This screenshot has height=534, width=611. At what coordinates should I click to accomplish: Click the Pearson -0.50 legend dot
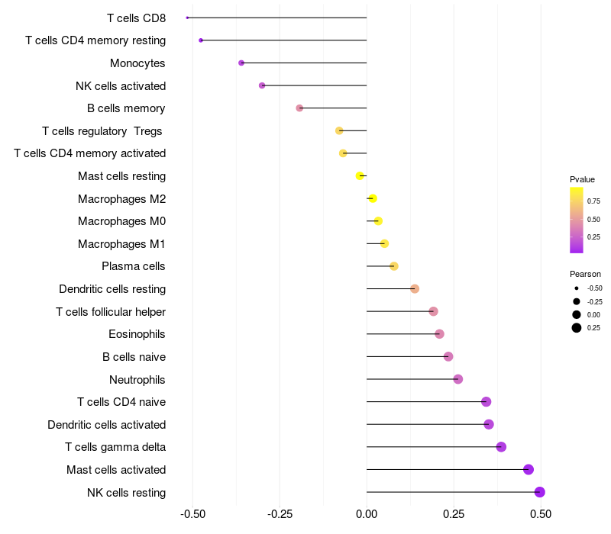(577, 288)
